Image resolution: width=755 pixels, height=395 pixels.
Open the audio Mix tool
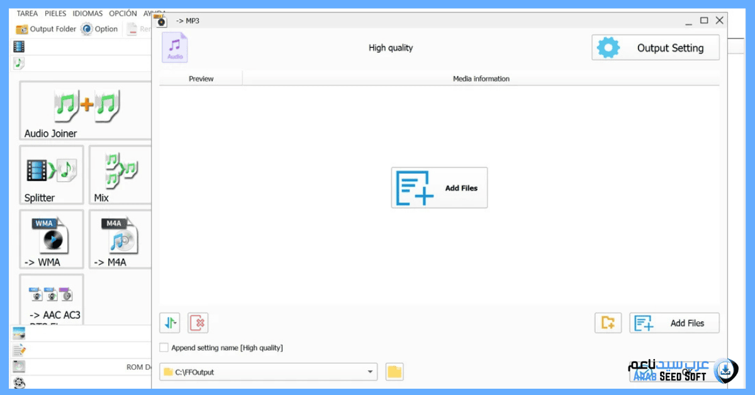coord(120,175)
